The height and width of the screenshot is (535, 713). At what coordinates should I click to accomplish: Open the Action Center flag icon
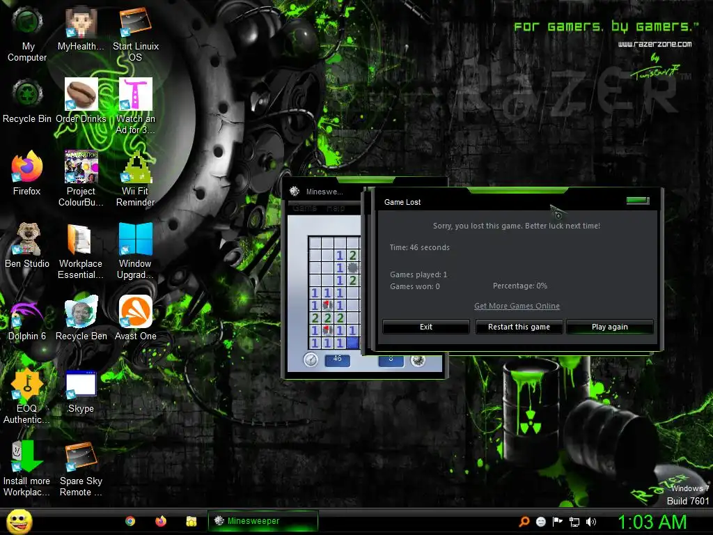[558, 522]
